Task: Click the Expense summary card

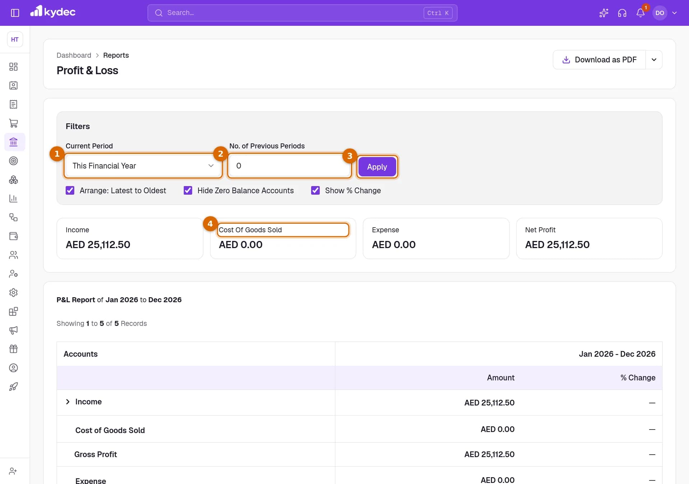Action: pyautogui.click(x=436, y=238)
